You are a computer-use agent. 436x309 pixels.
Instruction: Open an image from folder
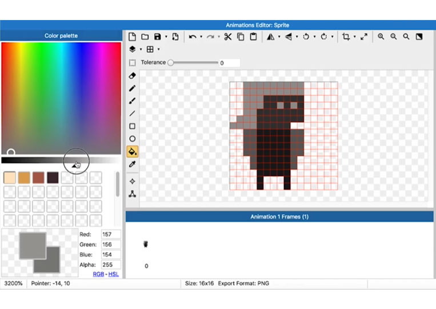tap(145, 37)
